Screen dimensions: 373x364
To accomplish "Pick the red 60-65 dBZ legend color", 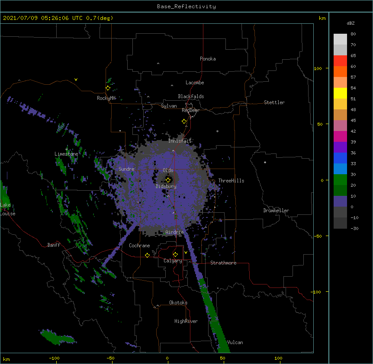I will (340, 61).
